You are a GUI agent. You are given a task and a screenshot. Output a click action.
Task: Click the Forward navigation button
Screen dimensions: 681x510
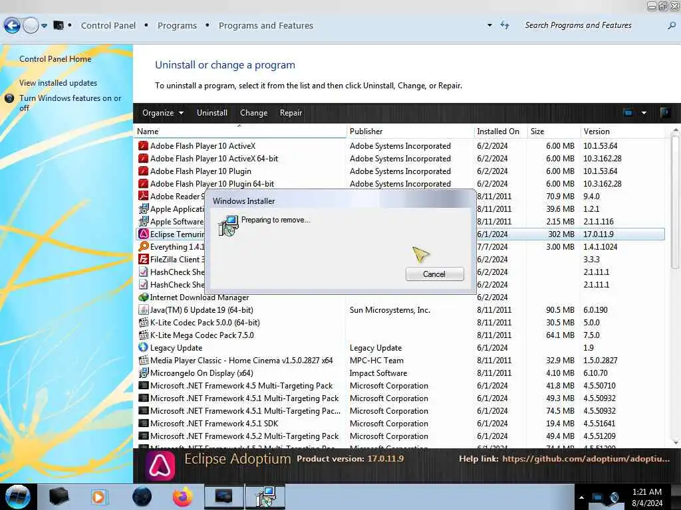[x=31, y=26]
